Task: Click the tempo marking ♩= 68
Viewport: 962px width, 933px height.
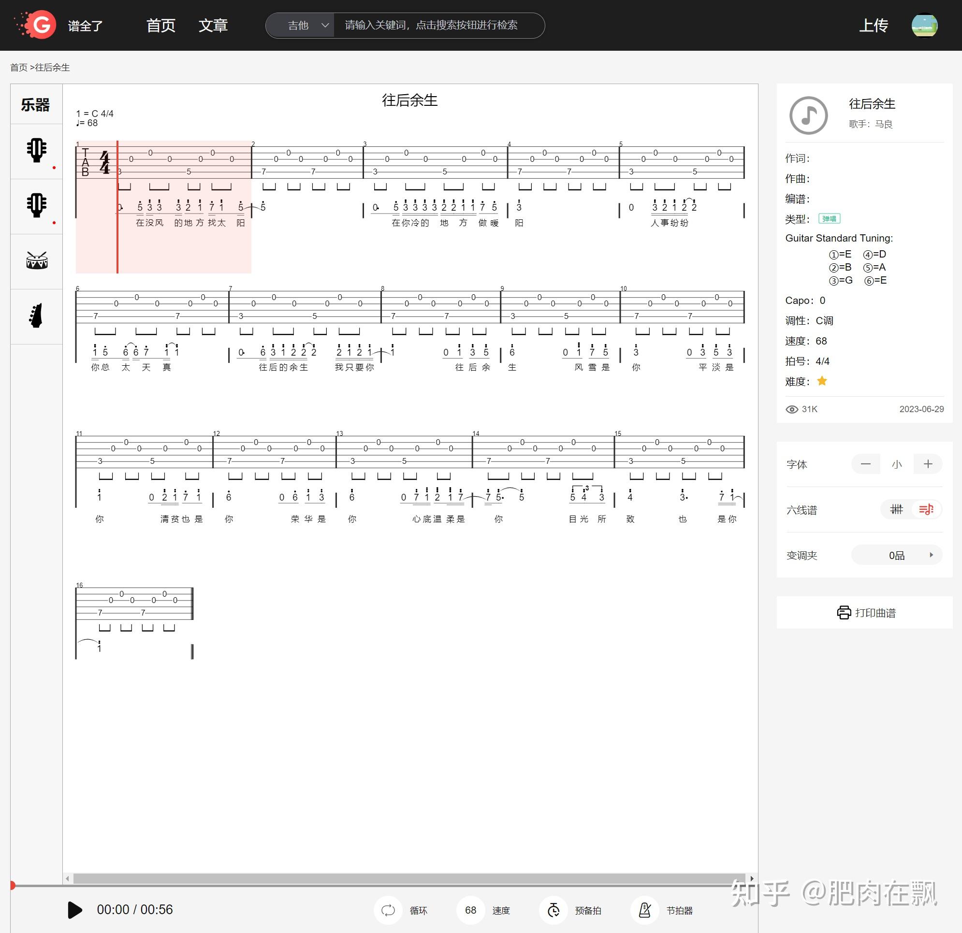Action: click(x=87, y=123)
